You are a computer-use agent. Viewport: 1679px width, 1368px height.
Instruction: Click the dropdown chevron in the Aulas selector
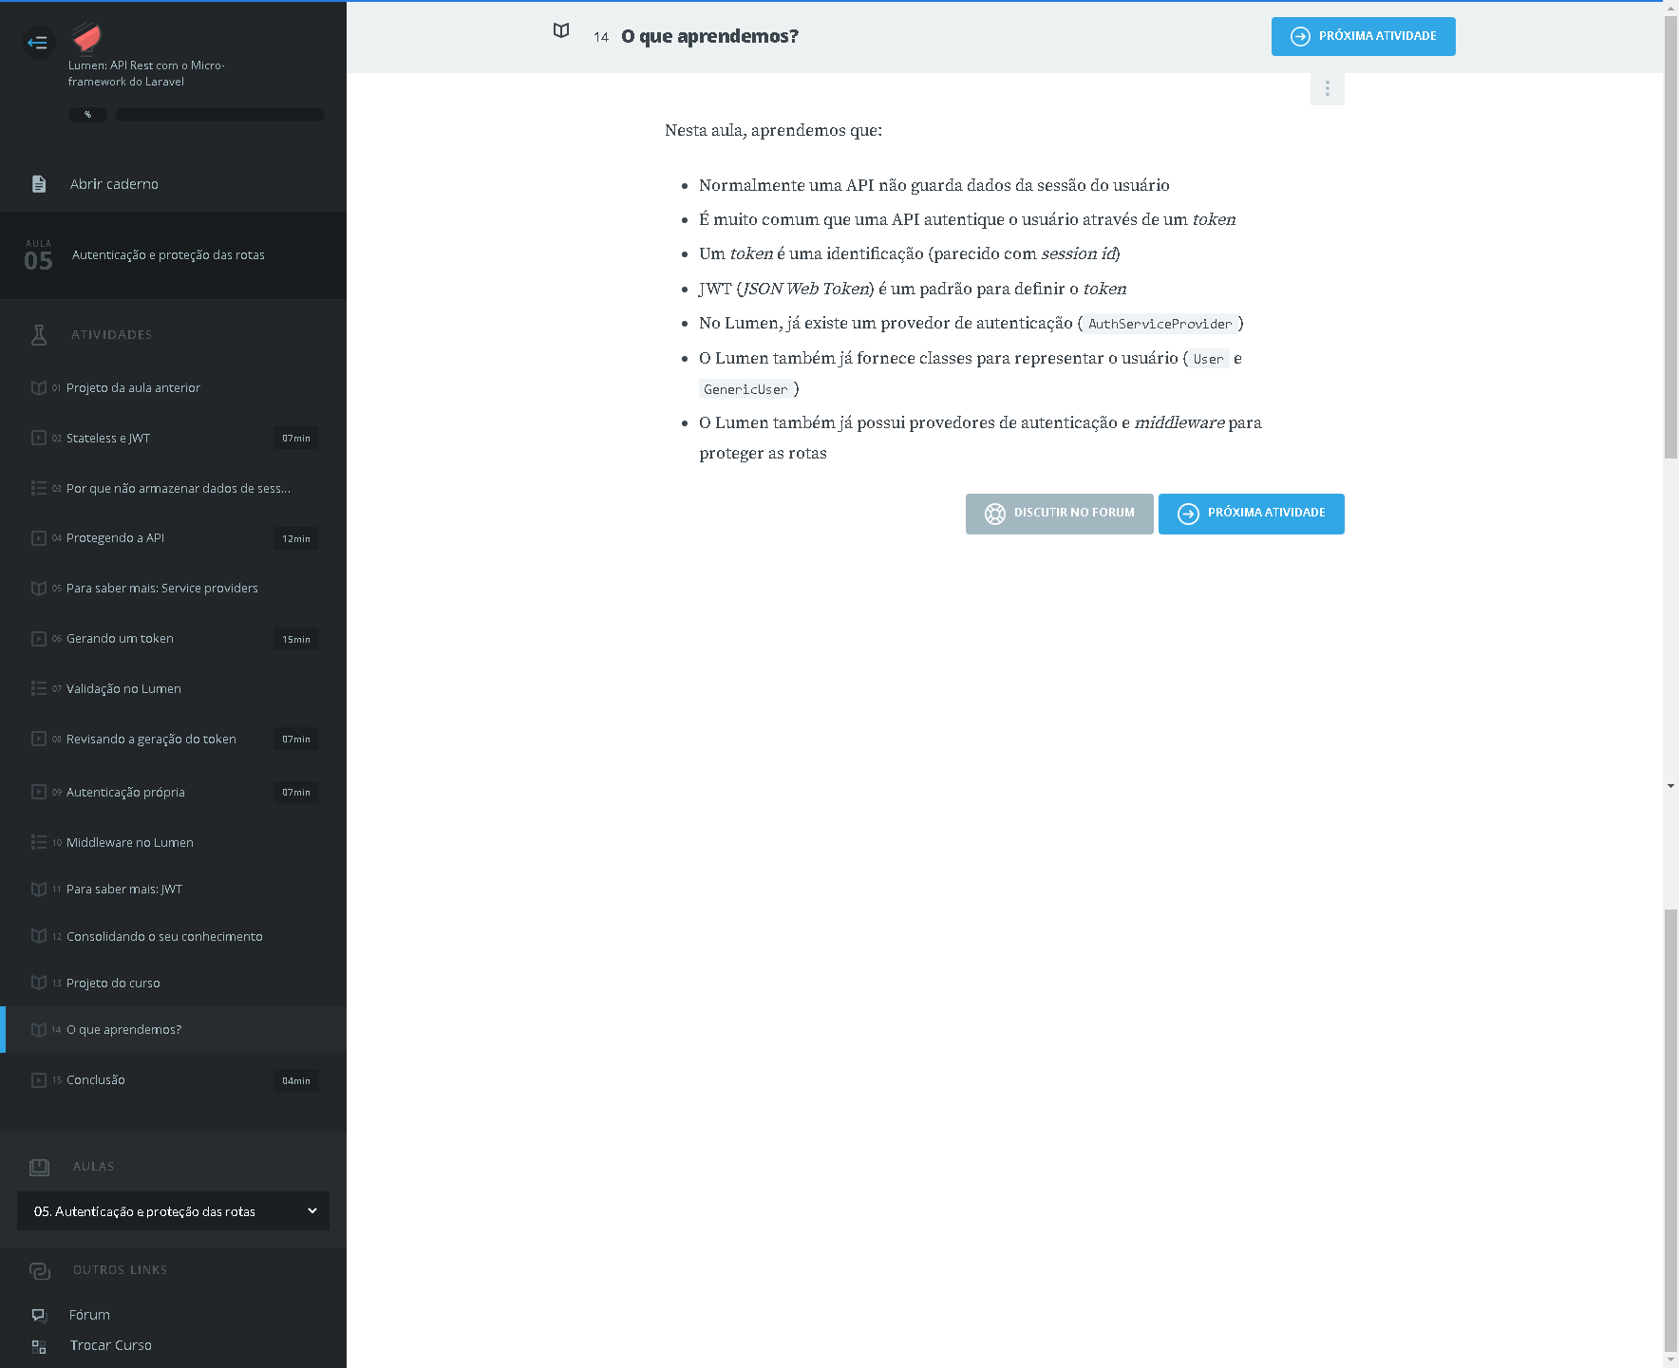pyautogui.click(x=312, y=1211)
